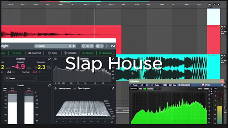Switch to the Sound Field tab
Screen dimensions: 228x128
pos(35,53)
